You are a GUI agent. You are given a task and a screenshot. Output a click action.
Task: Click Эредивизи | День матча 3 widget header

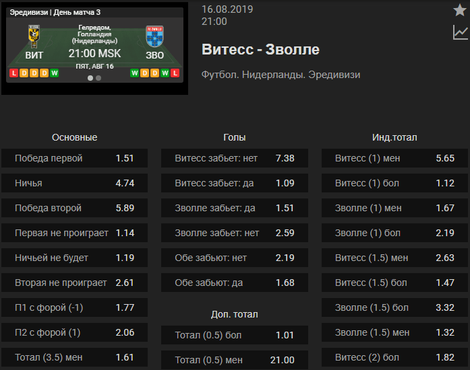pyautogui.click(x=55, y=12)
